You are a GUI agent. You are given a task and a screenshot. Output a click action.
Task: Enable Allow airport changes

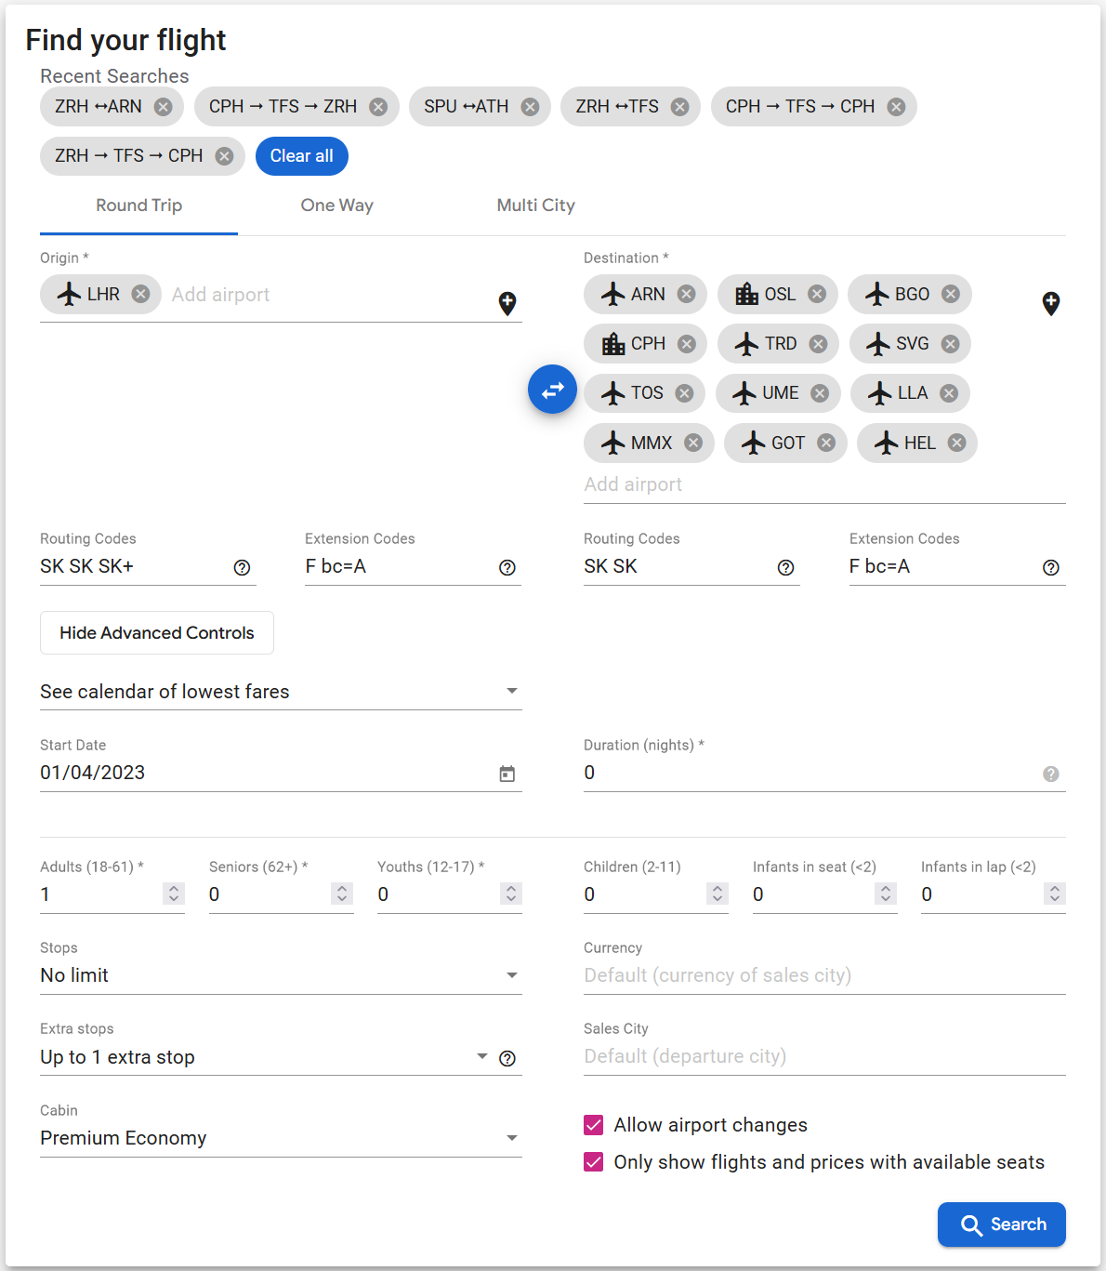(593, 1124)
